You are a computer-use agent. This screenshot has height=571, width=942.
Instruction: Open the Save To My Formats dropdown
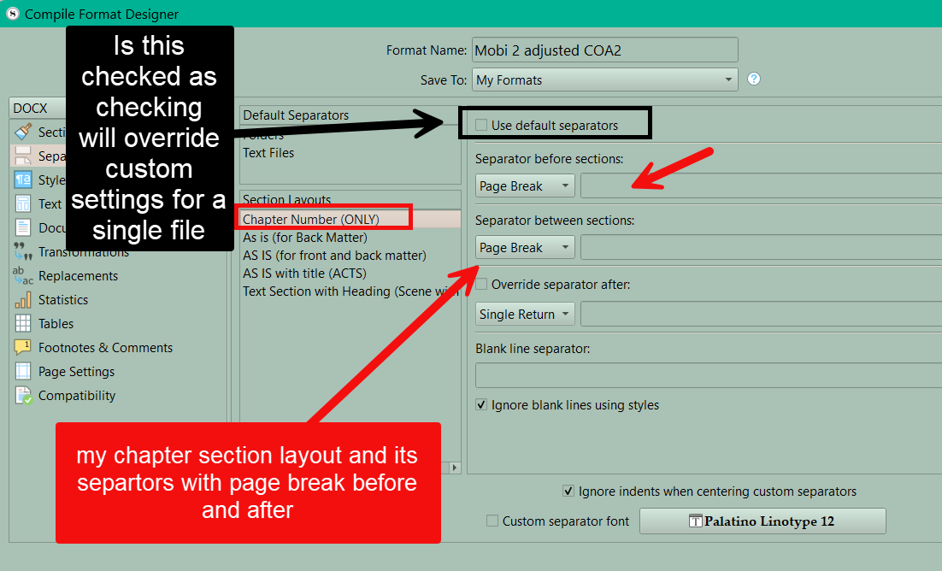pyautogui.click(x=604, y=79)
